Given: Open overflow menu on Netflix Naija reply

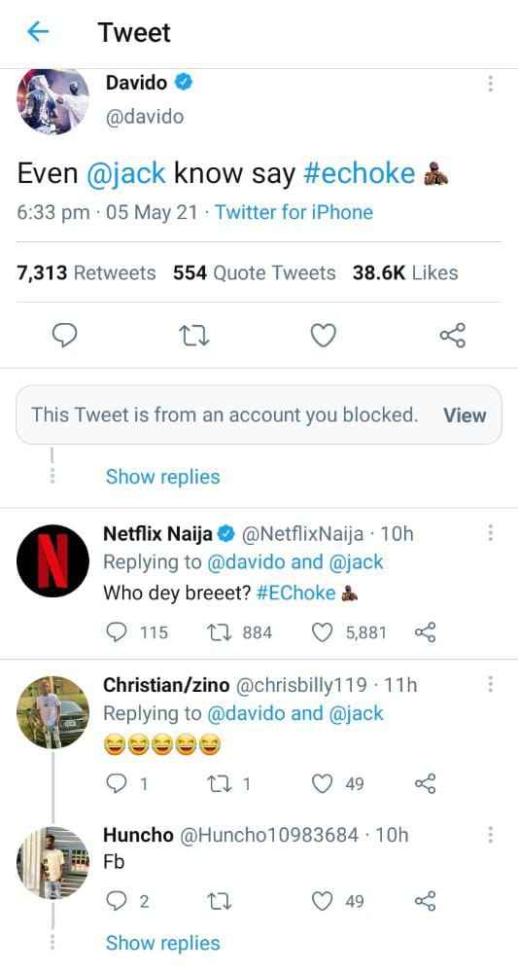Looking at the screenshot, I should 490,532.
